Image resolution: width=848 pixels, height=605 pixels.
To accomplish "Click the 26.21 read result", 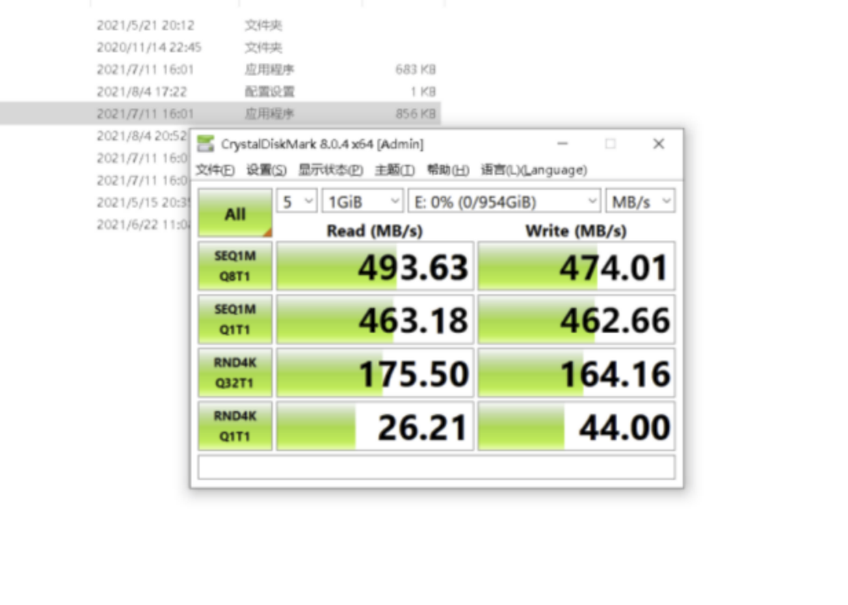I will (x=375, y=427).
